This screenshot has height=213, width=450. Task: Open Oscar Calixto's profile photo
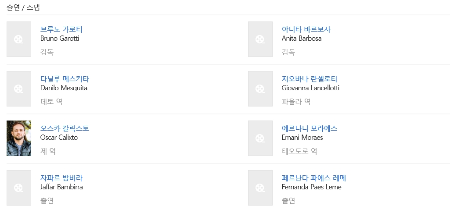click(19, 138)
